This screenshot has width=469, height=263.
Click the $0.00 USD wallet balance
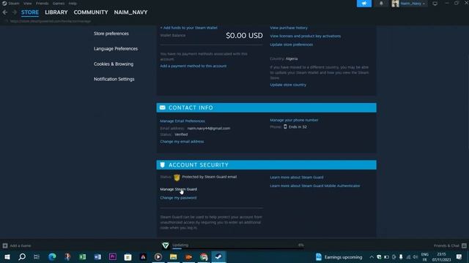244,36
